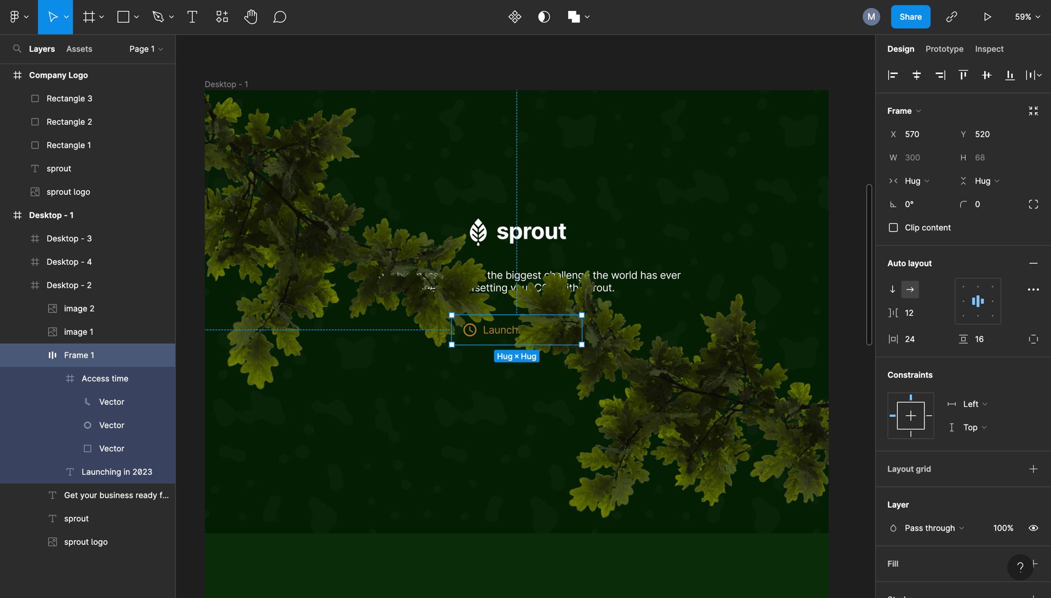
Task: Select the Rectangle 3 layer
Action: 88,98
